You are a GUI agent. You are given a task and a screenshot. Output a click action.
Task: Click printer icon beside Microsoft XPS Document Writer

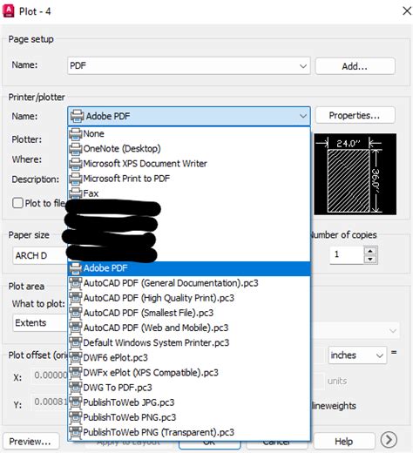pos(76,164)
